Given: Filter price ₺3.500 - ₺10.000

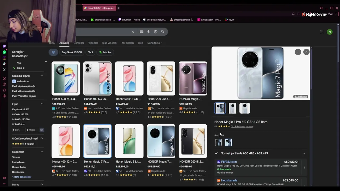Looking at the screenshot, I should coord(20,114).
